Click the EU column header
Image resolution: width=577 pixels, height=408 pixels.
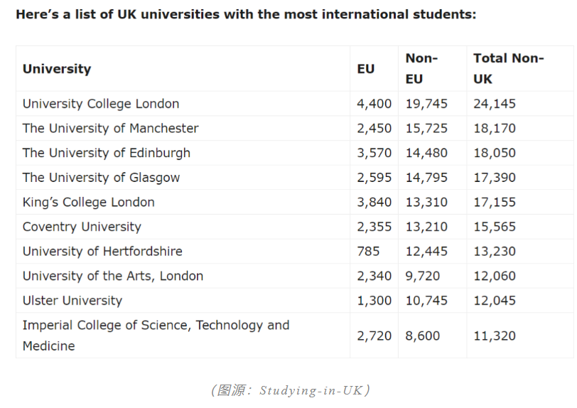[366, 69]
